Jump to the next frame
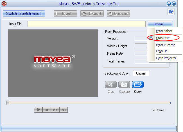 [64, 110]
